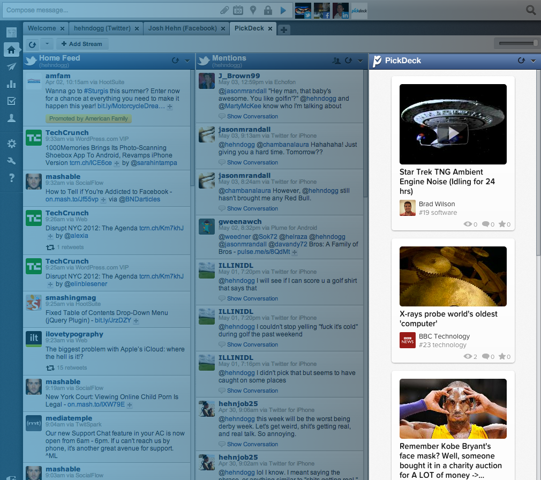The width and height of the screenshot is (541, 480).
Task: Refresh the Home Feed stream
Action: tap(175, 61)
